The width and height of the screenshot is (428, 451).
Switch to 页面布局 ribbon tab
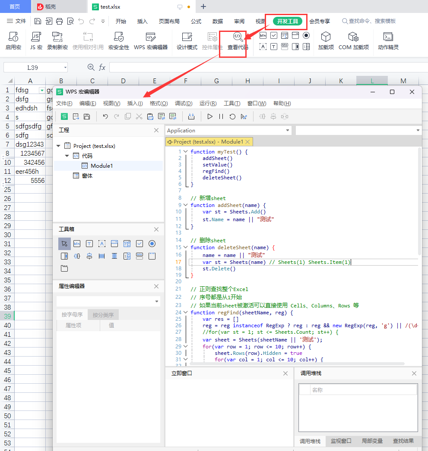pyautogui.click(x=169, y=21)
